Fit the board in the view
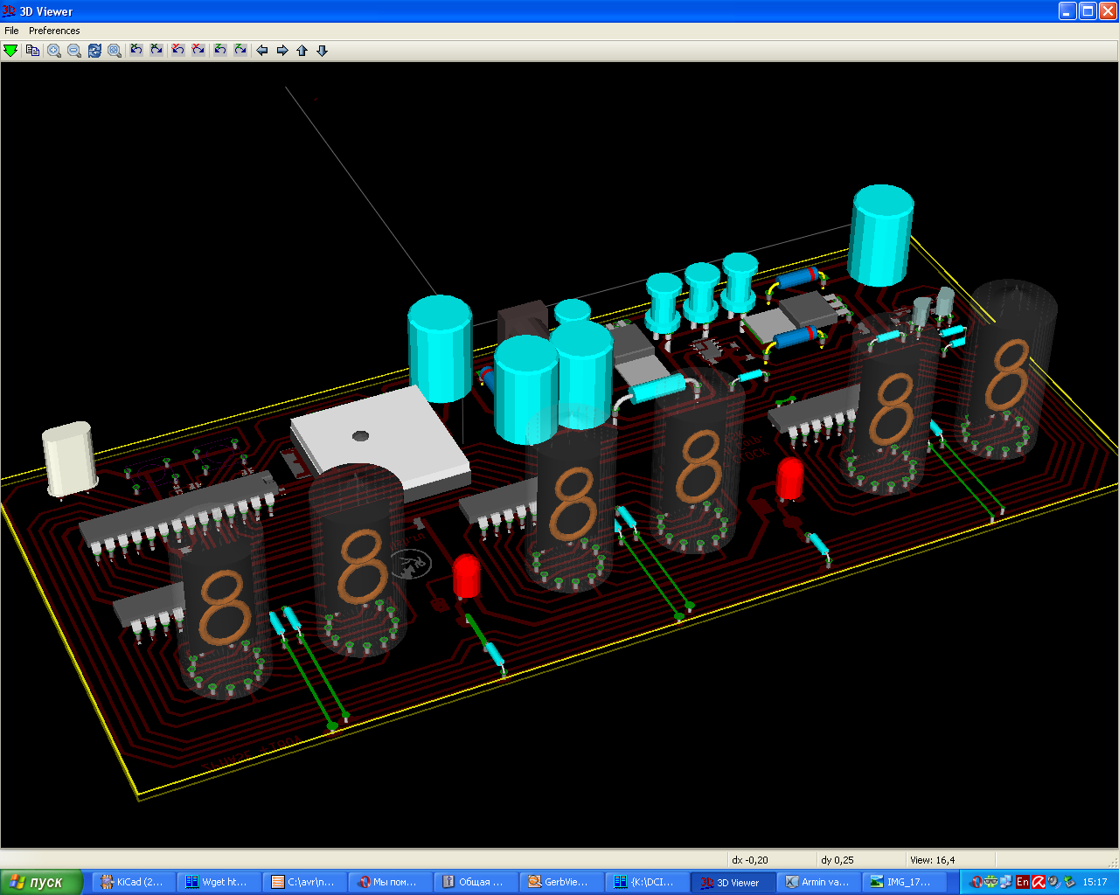 [115, 51]
